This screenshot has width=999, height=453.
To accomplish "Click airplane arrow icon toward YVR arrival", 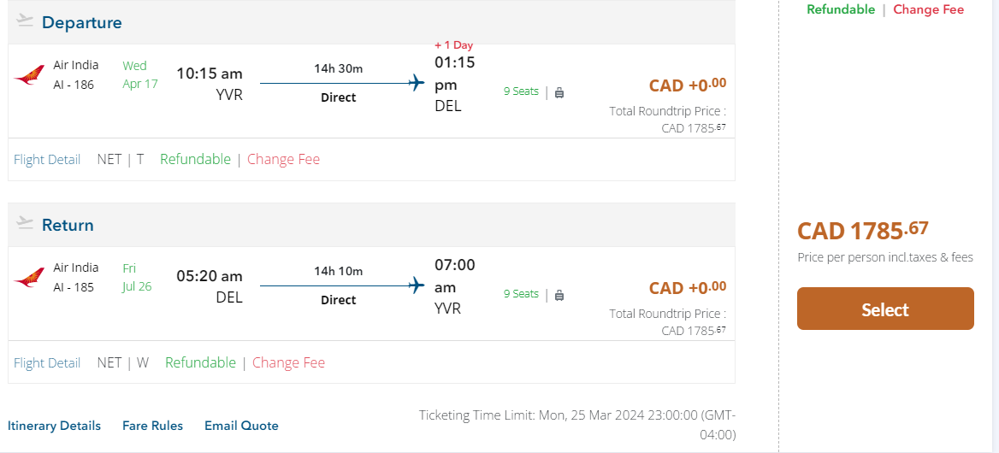I will [x=417, y=285].
